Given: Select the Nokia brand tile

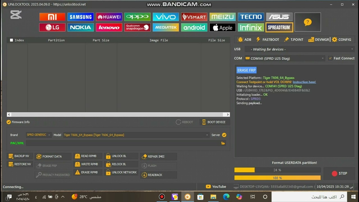Looking at the screenshot, I should 80,27.
